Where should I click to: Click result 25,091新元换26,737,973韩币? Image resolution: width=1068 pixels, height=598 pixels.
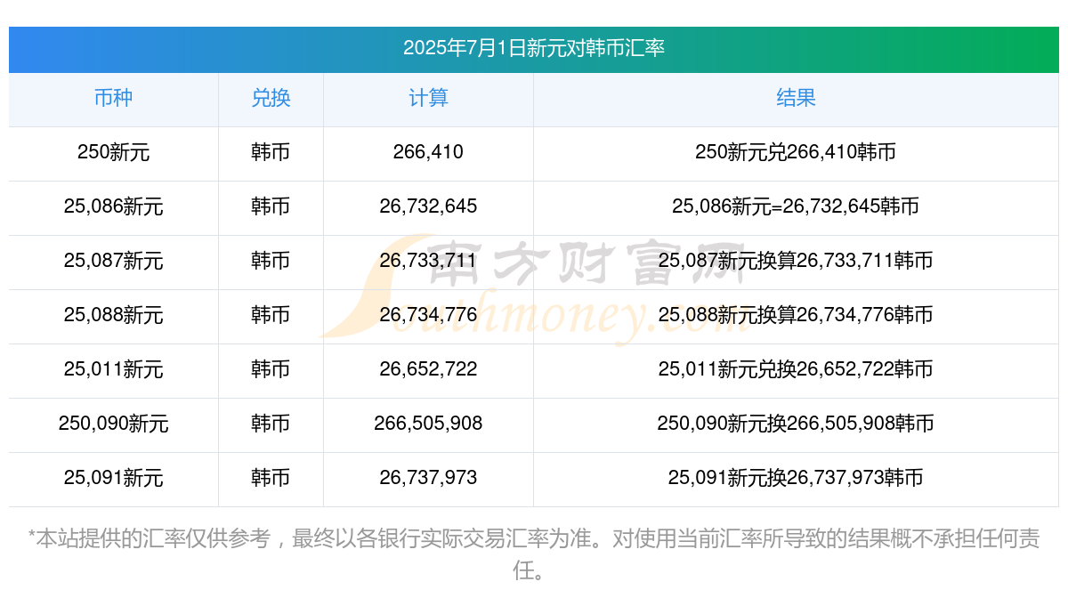796,478
